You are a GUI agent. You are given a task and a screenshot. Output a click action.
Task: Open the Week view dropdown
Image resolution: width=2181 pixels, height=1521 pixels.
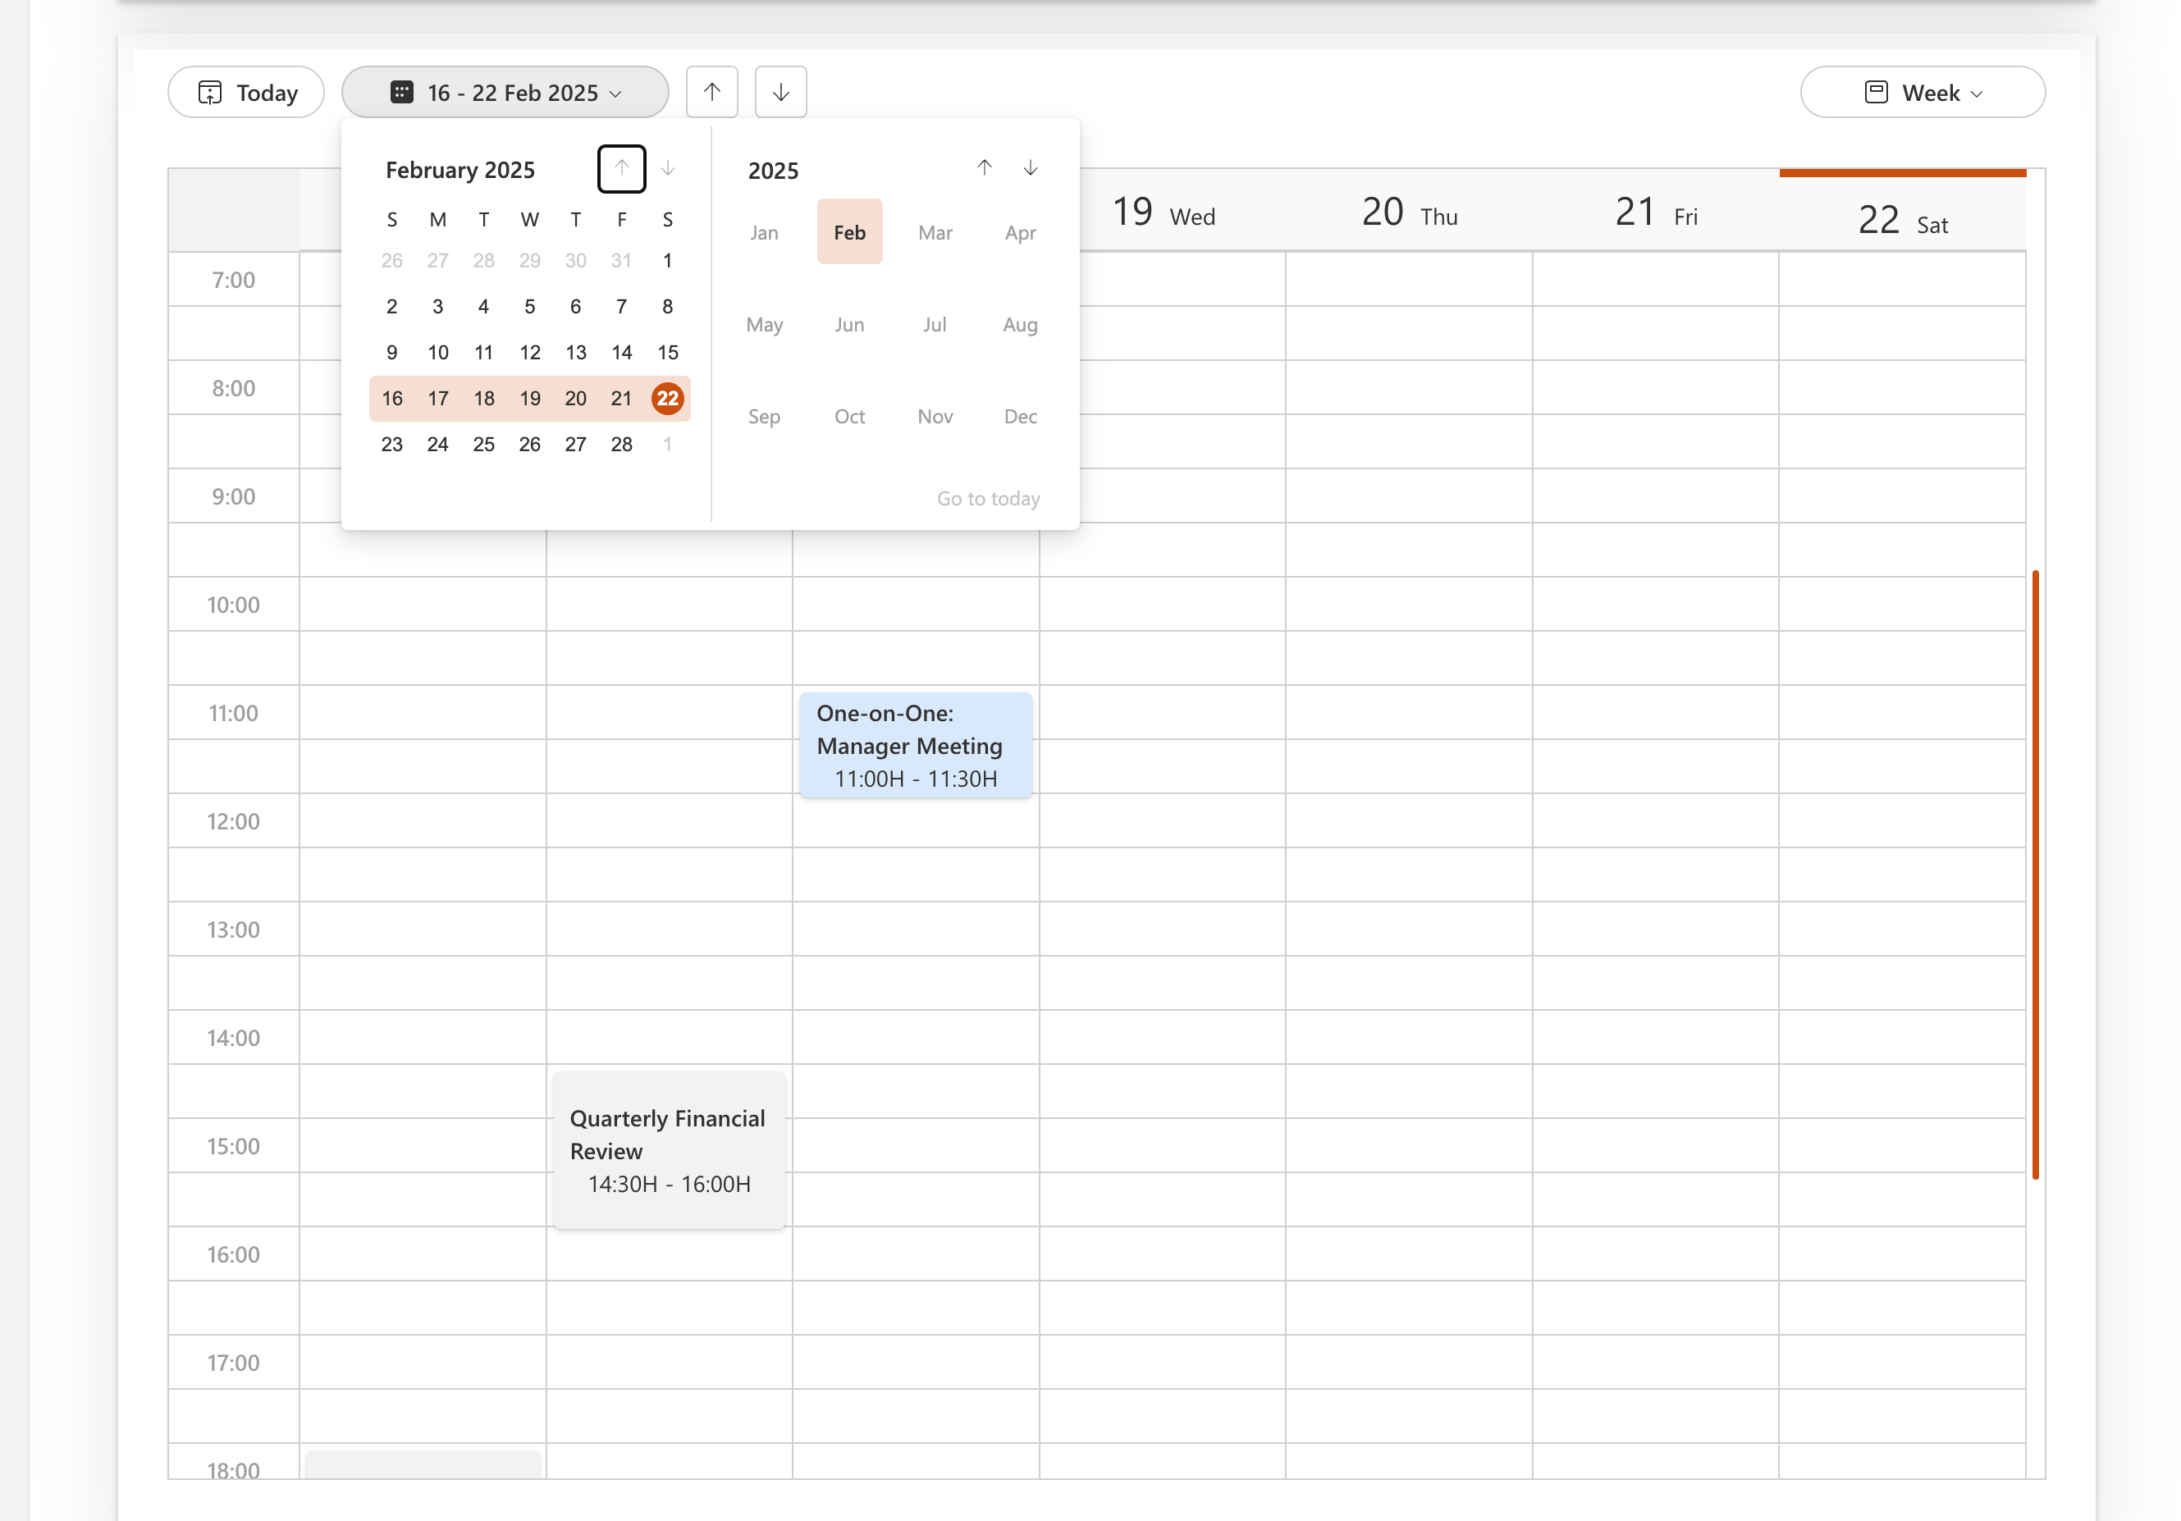pos(1922,92)
